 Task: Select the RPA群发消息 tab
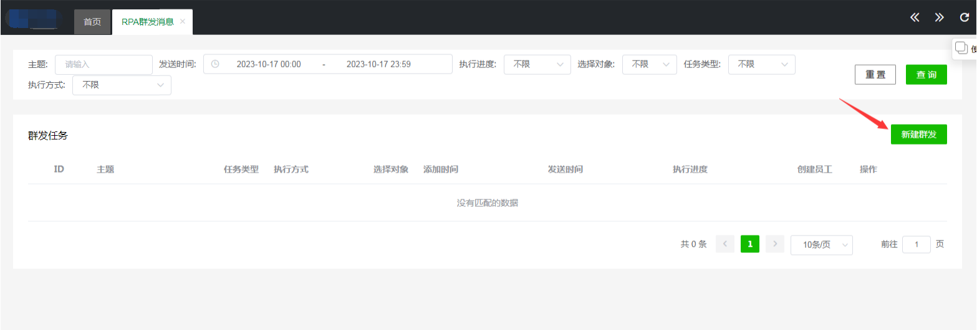click(x=147, y=22)
